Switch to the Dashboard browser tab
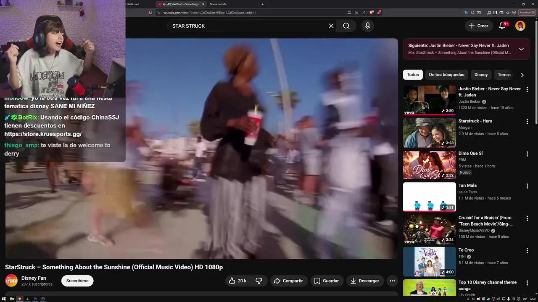 click(x=133, y=4)
